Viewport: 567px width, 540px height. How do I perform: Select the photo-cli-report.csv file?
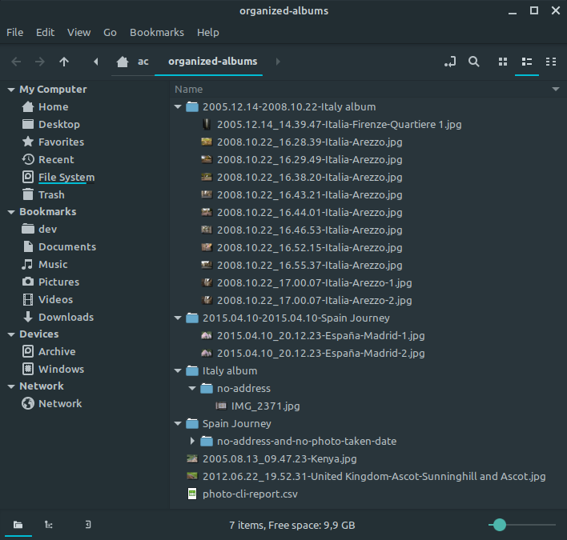click(250, 494)
